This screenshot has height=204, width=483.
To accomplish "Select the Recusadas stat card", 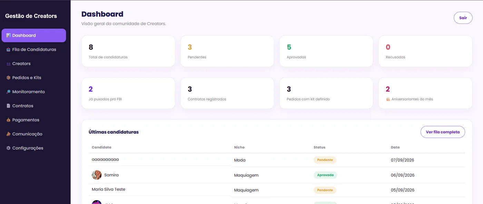I will click(425, 51).
